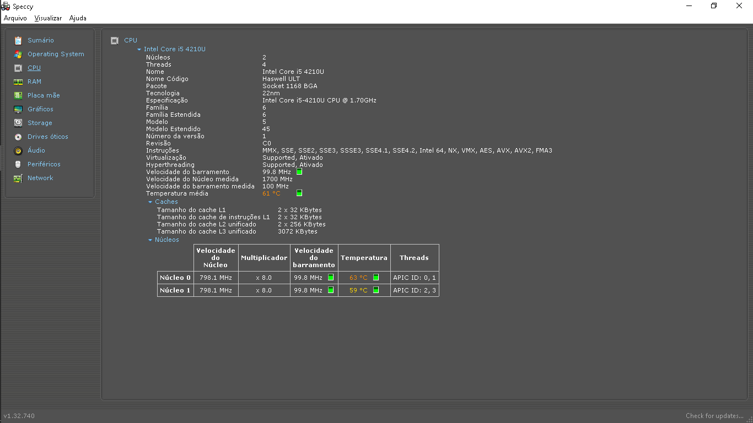The height and width of the screenshot is (423, 753).
Task: Click Núcleo 1 temperature graph icon
Action: click(x=376, y=290)
